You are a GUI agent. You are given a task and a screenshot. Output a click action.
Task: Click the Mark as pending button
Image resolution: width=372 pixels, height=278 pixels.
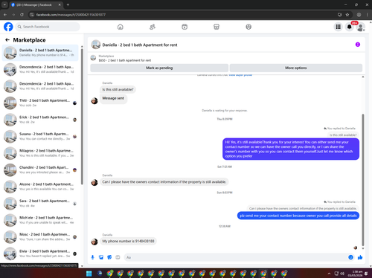159,68
